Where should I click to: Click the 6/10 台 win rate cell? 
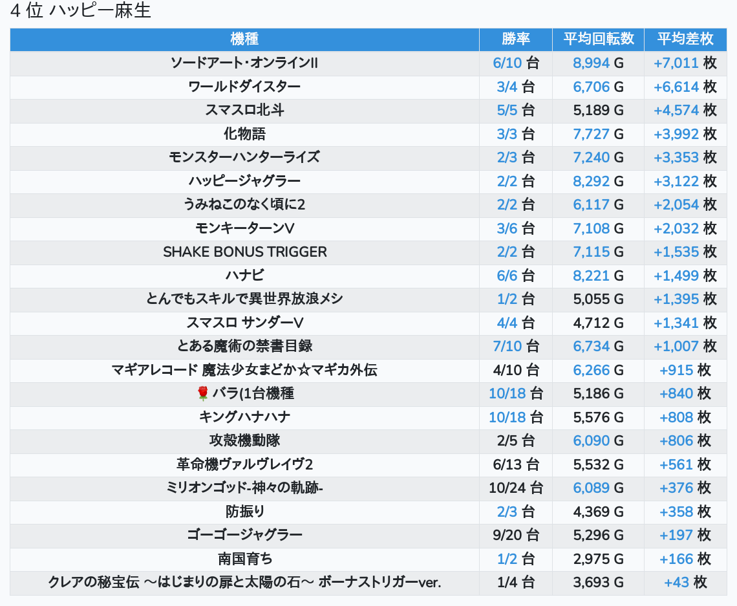point(516,63)
